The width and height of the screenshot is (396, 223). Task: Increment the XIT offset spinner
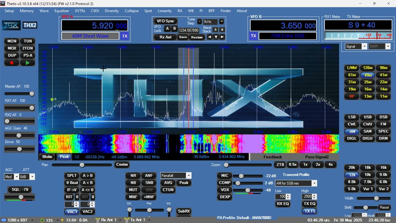coord(93,203)
